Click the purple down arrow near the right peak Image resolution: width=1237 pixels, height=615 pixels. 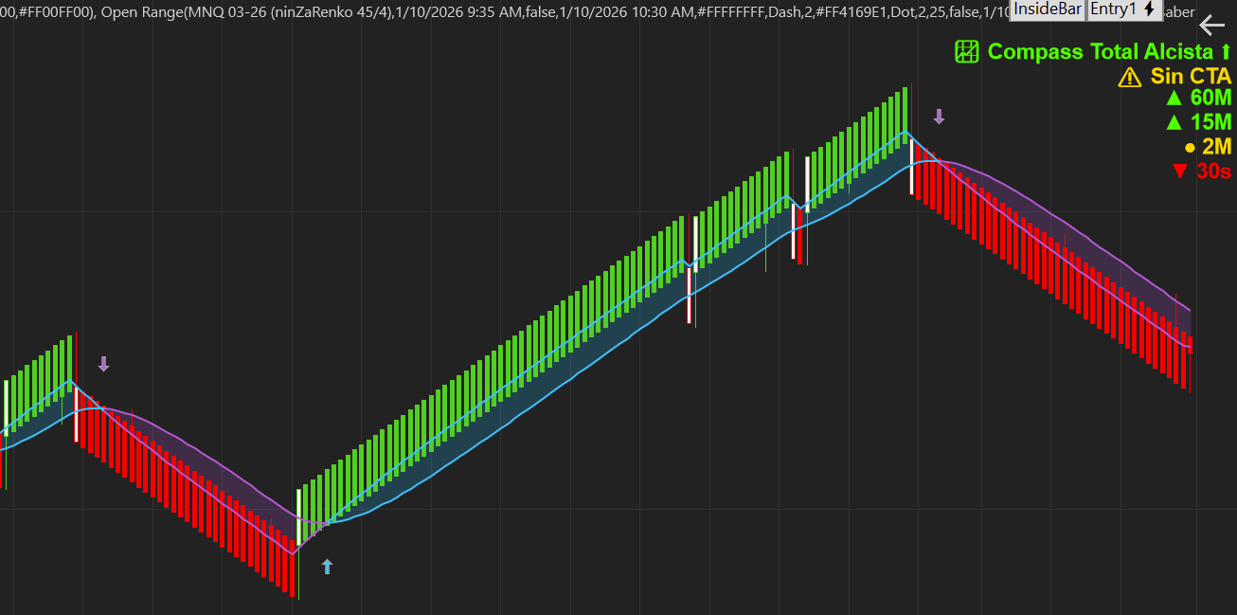(x=939, y=117)
